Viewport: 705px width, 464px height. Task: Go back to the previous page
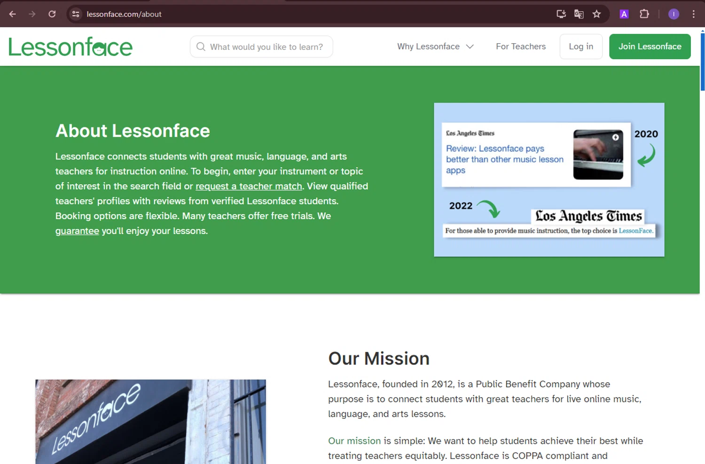pyautogui.click(x=13, y=14)
